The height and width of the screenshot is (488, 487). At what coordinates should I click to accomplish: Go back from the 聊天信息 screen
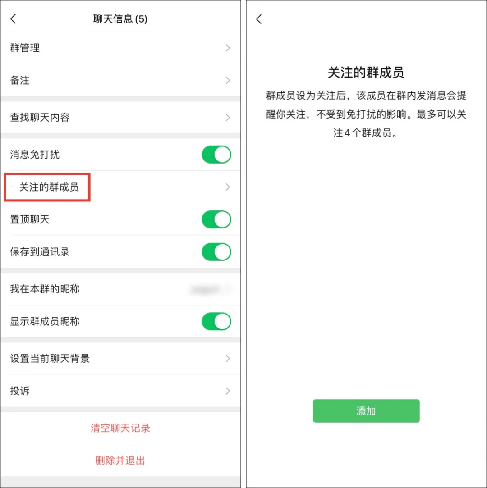coord(14,19)
